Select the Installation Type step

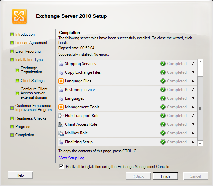pos(29,60)
